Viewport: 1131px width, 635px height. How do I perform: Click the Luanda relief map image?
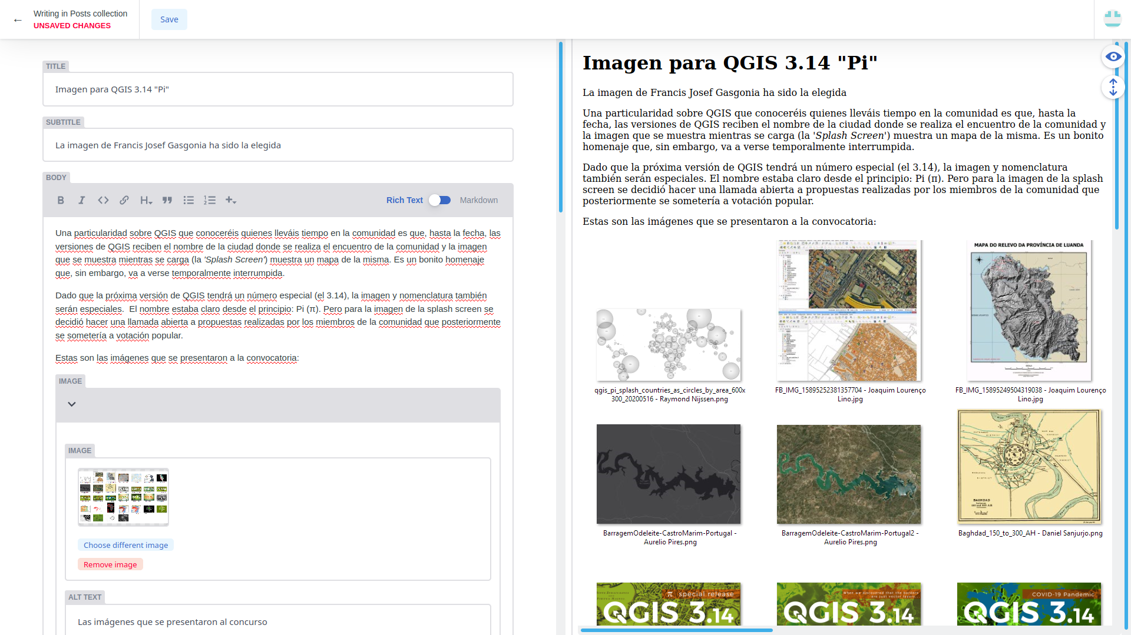tap(1029, 310)
